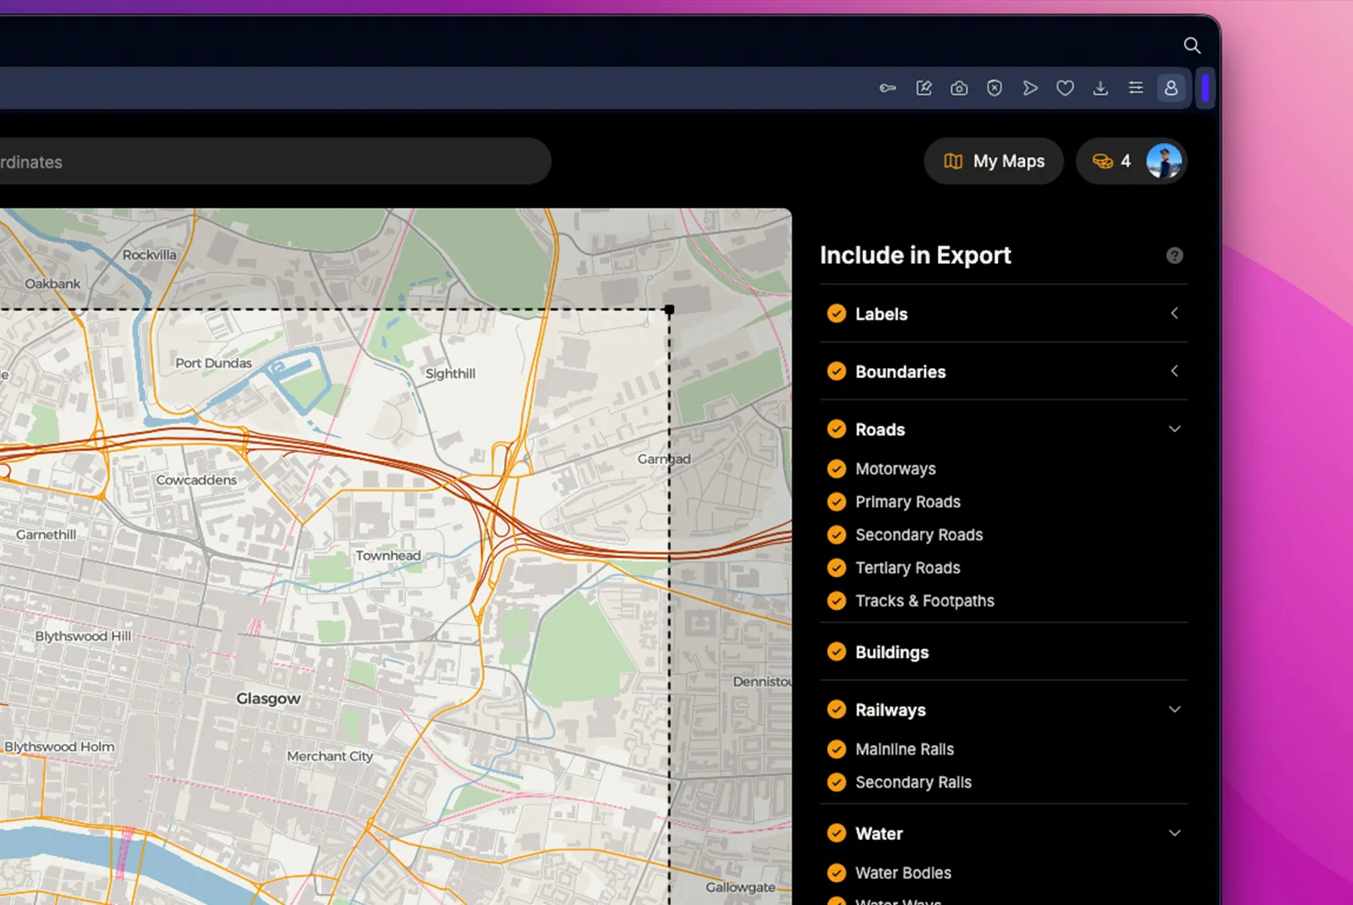
Task: Uncheck Tertiary Roads option
Action: (x=836, y=568)
